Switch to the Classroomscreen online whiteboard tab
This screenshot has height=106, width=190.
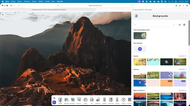[x=48, y=10]
